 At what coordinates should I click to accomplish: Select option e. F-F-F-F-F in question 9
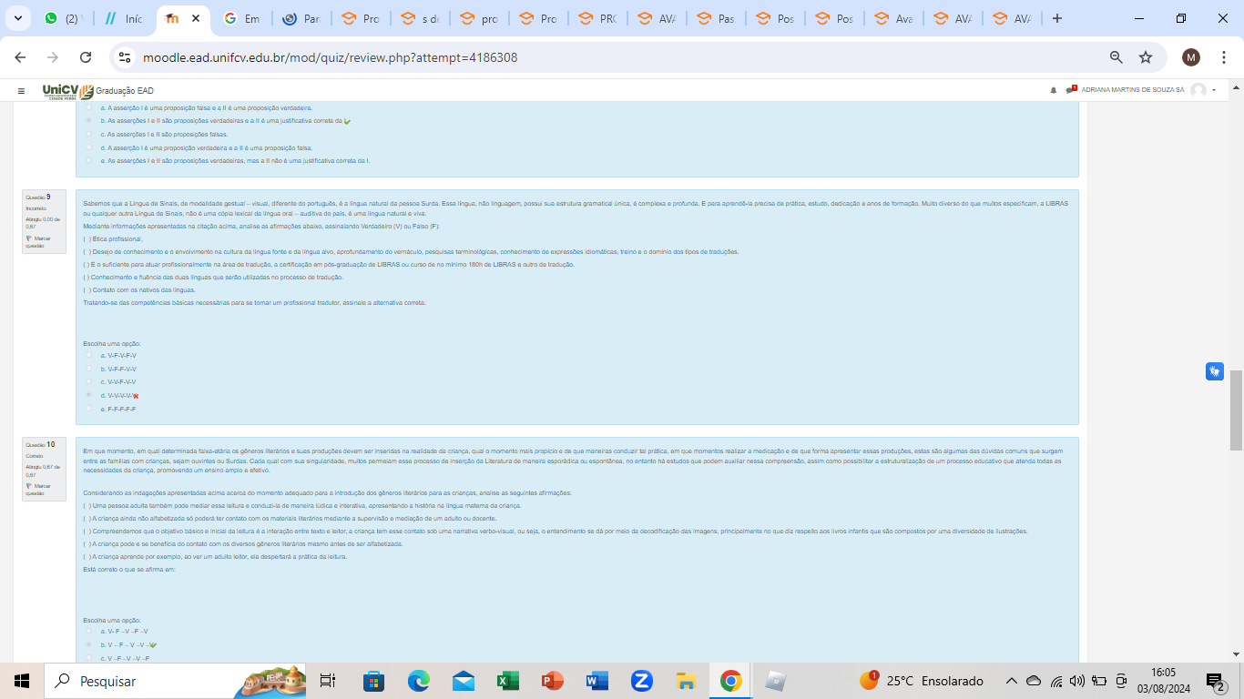88,409
